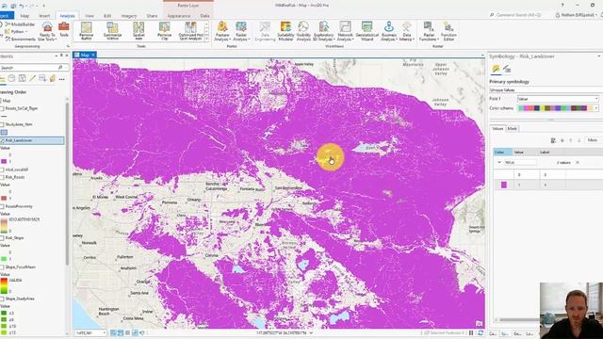The height and width of the screenshot is (339, 603).
Task: Run Optimized Hot Spot Analysis tool
Action: pyautogui.click(x=190, y=31)
